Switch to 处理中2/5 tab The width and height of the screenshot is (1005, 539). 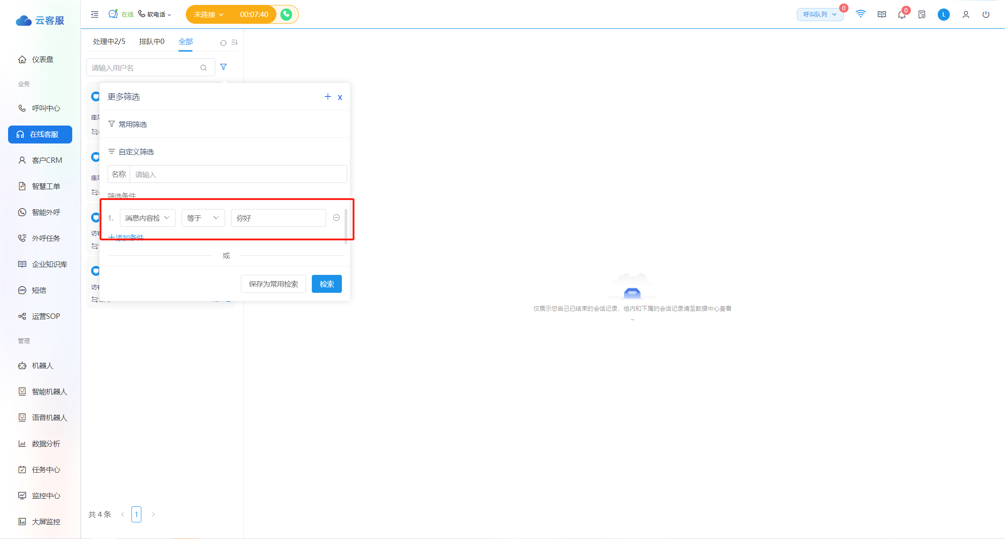[109, 41]
